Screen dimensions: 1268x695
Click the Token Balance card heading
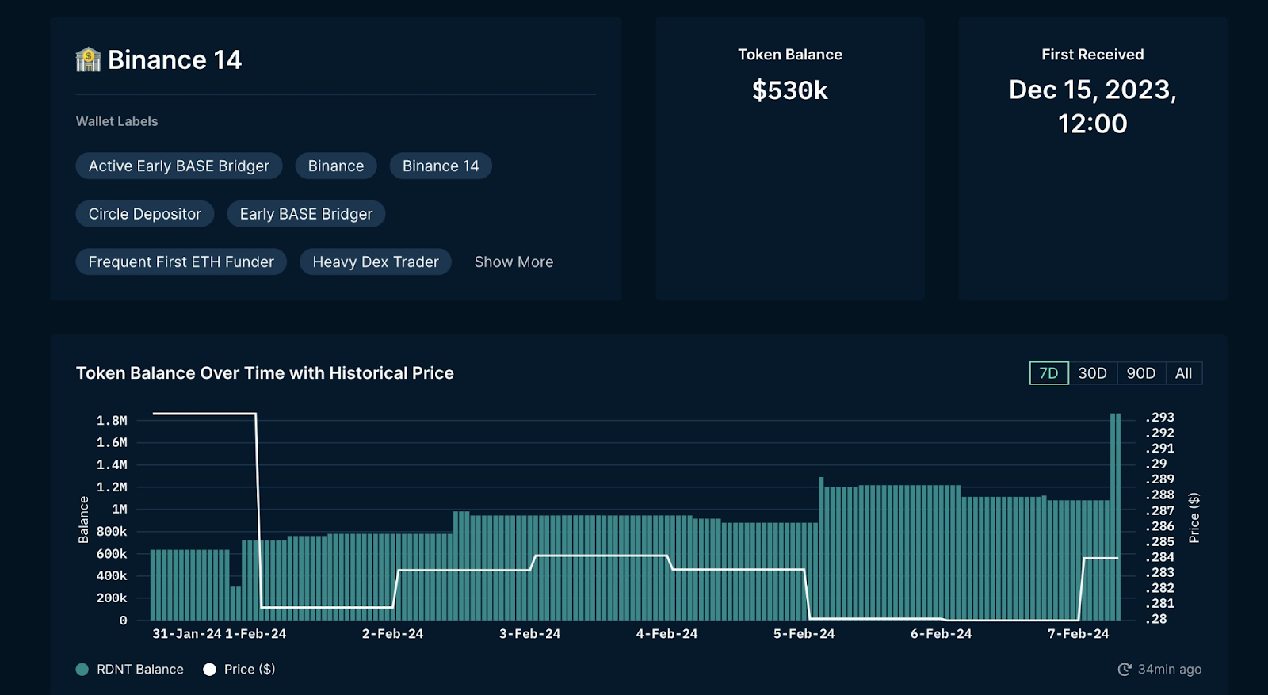[790, 55]
